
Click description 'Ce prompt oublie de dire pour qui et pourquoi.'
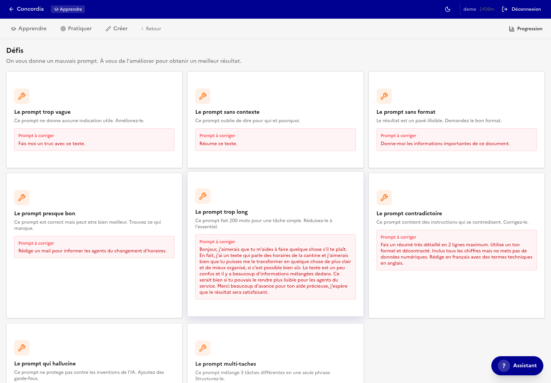(x=248, y=121)
